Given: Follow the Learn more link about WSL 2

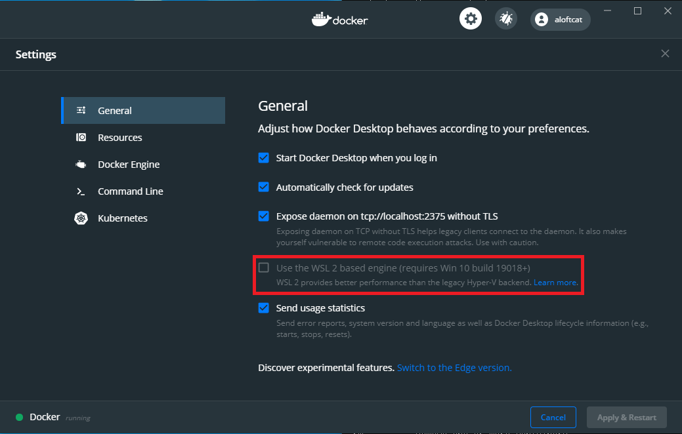Looking at the screenshot, I should 555,283.
